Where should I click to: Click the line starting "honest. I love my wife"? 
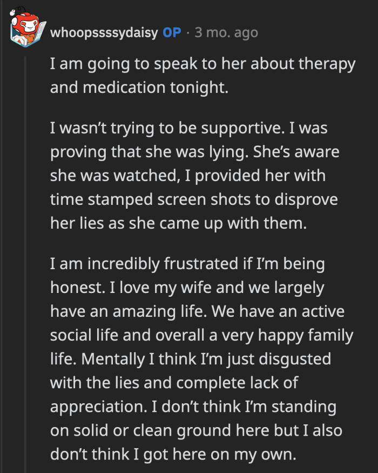[x=187, y=288]
